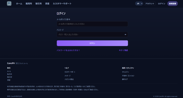183x98 pixels.
Task: Click the 取引 footer heading
Action: pyautogui.click(x=9, y=68)
